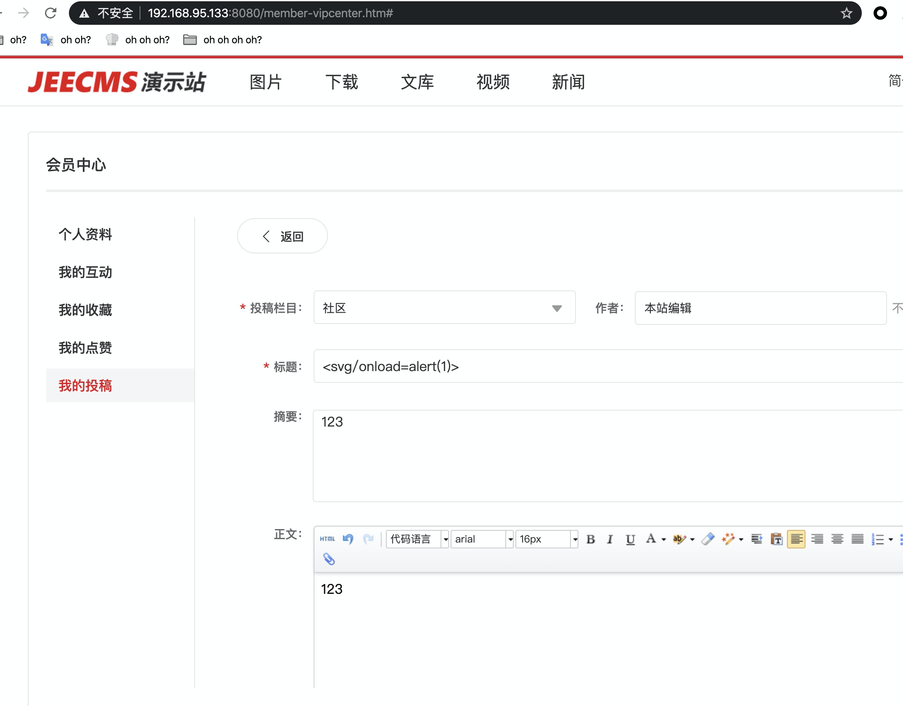The height and width of the screenshot is (706, 903).
Task: Insert a link with the paperclip icon
Action: [329, 559]
